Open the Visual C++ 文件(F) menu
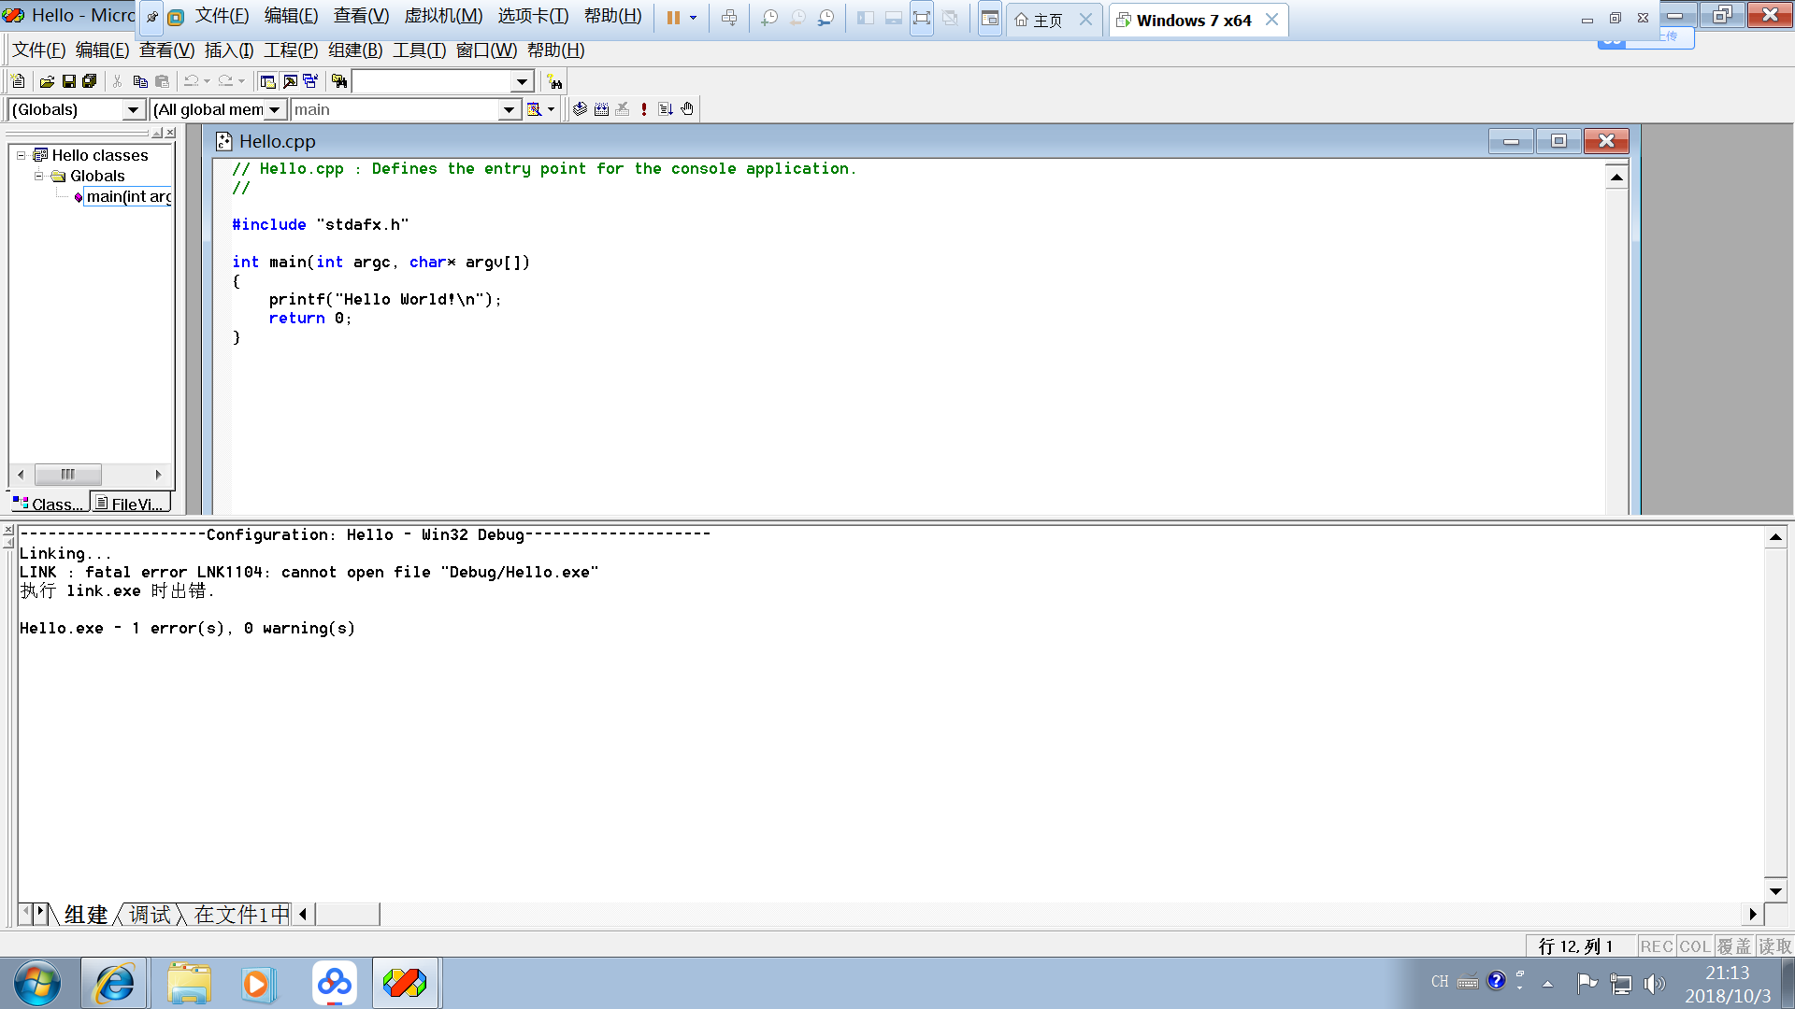This screenshot has height=1009, width=1795. pyautogui.click(x=38, y=50)
